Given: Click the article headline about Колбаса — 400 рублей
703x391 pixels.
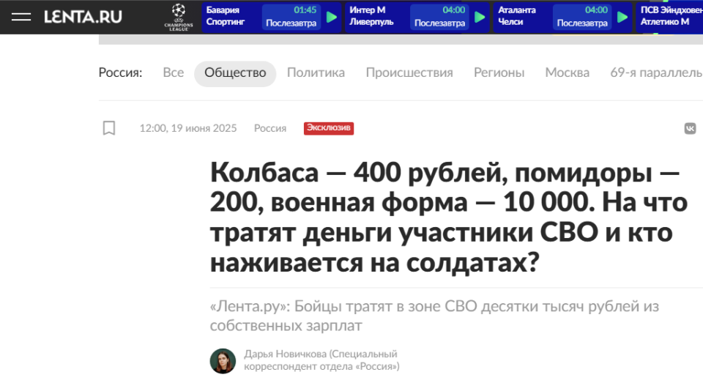Looking at the screenshot, I should click(448, 217).
